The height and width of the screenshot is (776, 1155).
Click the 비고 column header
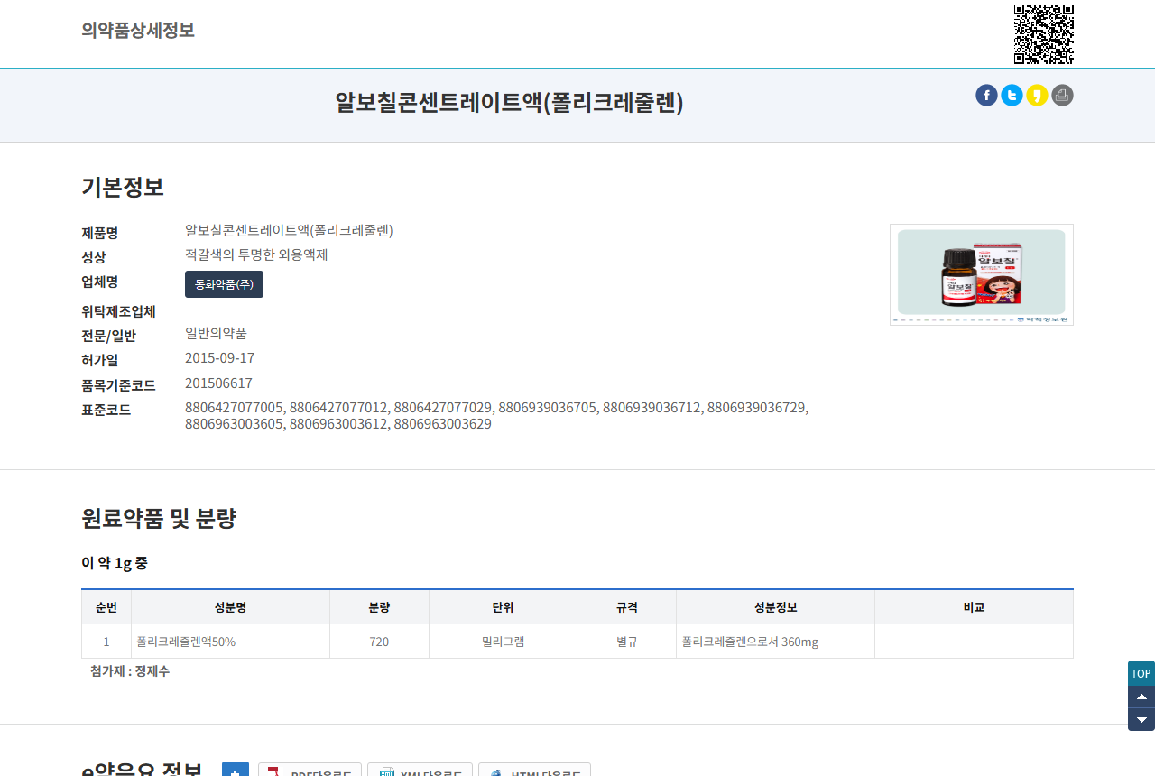[x=974, y=607]
